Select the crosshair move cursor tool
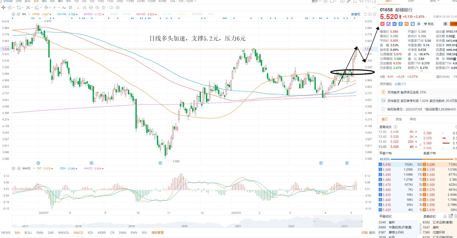 click(4, 8)
